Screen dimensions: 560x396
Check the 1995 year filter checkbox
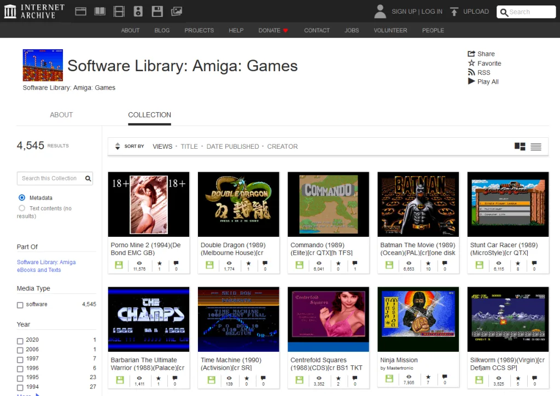tap(20, 377)
